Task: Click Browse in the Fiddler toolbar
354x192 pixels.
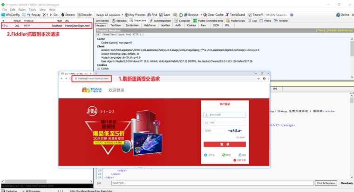Action: (x=191, y=15)
